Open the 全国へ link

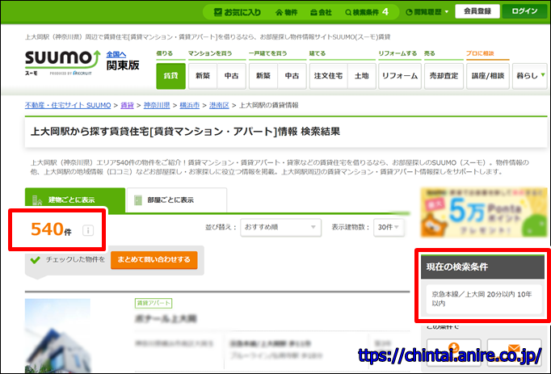coord(116,54)
